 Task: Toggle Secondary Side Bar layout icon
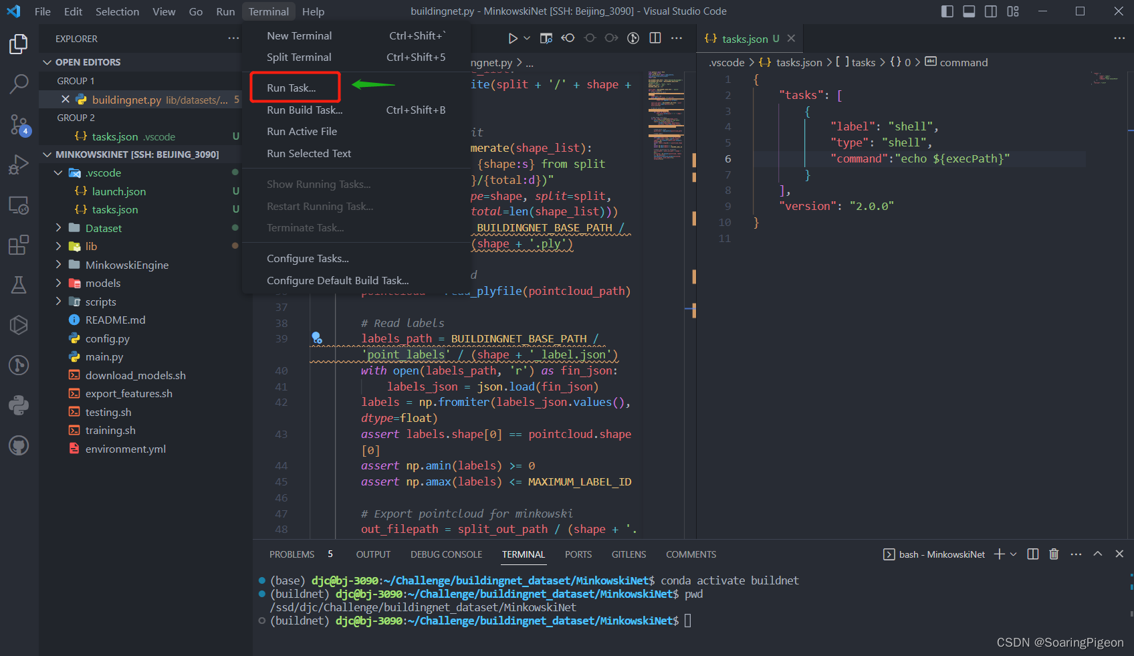click(991, 11)
